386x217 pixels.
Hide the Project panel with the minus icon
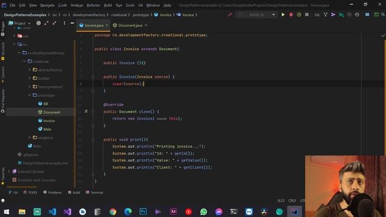tap(72, 23)
